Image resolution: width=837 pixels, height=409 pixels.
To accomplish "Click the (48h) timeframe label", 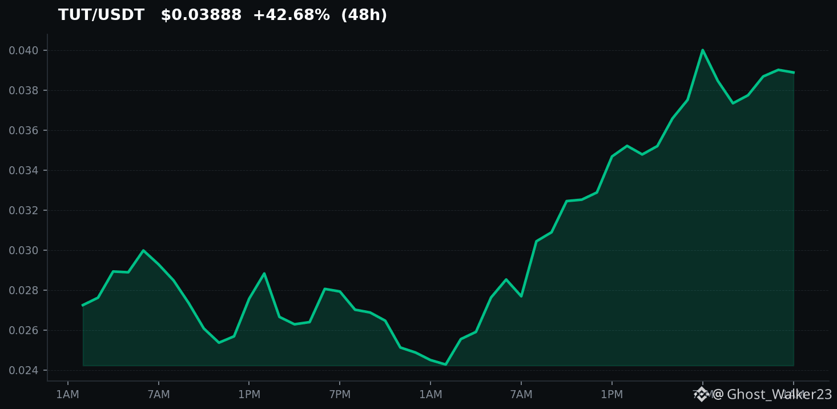I will [x=364, y=15].
